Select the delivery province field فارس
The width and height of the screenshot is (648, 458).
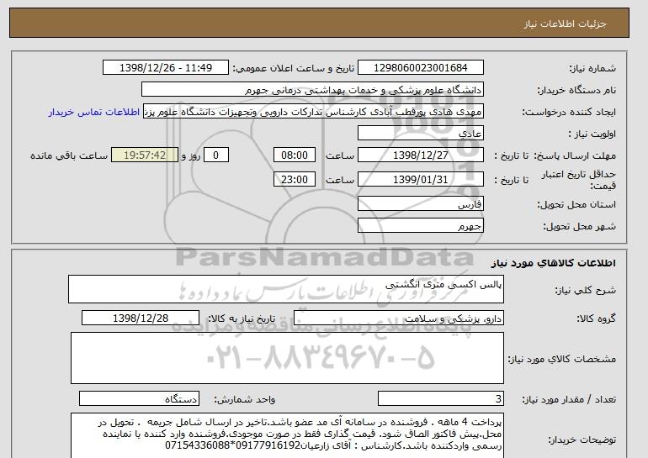[x=420, y=204]
